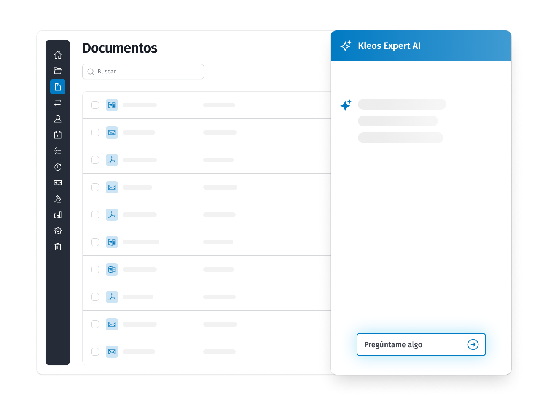Open the calendar icon in sidebar
The height and width of the screenshot is (405, 548).
58,135
